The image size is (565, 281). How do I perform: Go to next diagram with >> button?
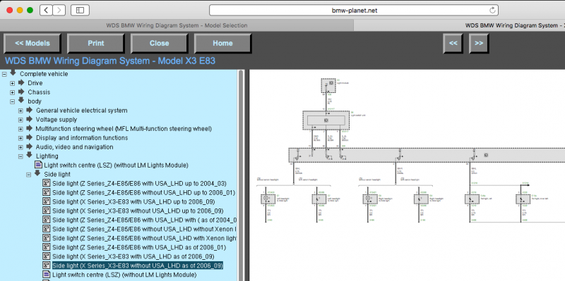(x=479, y=44)
